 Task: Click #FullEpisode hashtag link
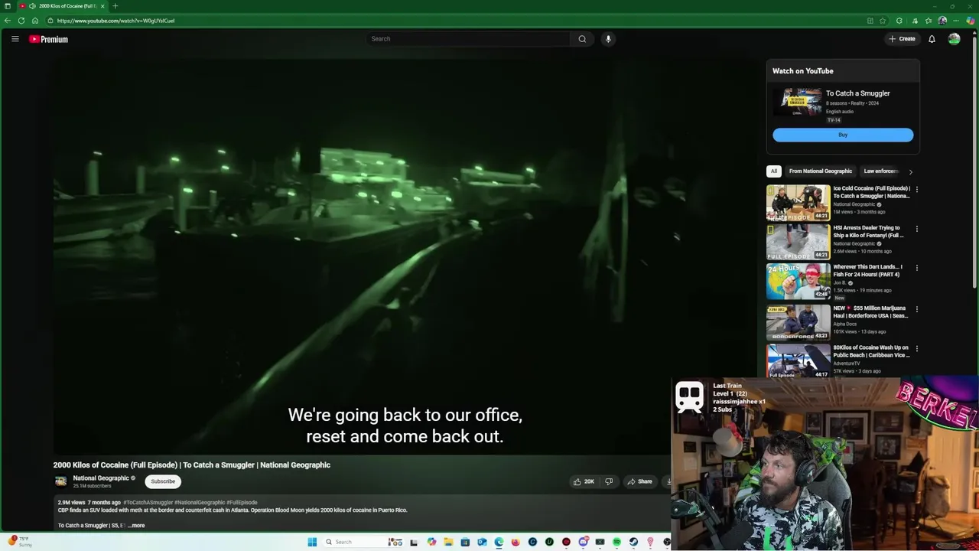242,503
